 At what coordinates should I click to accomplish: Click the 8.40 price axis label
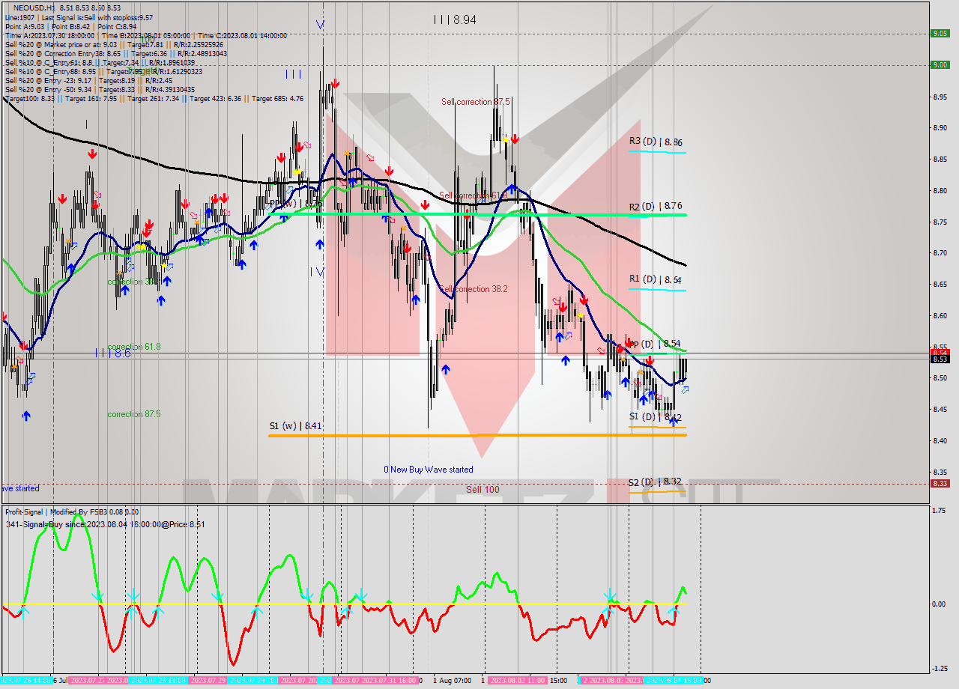pos(940,440)
